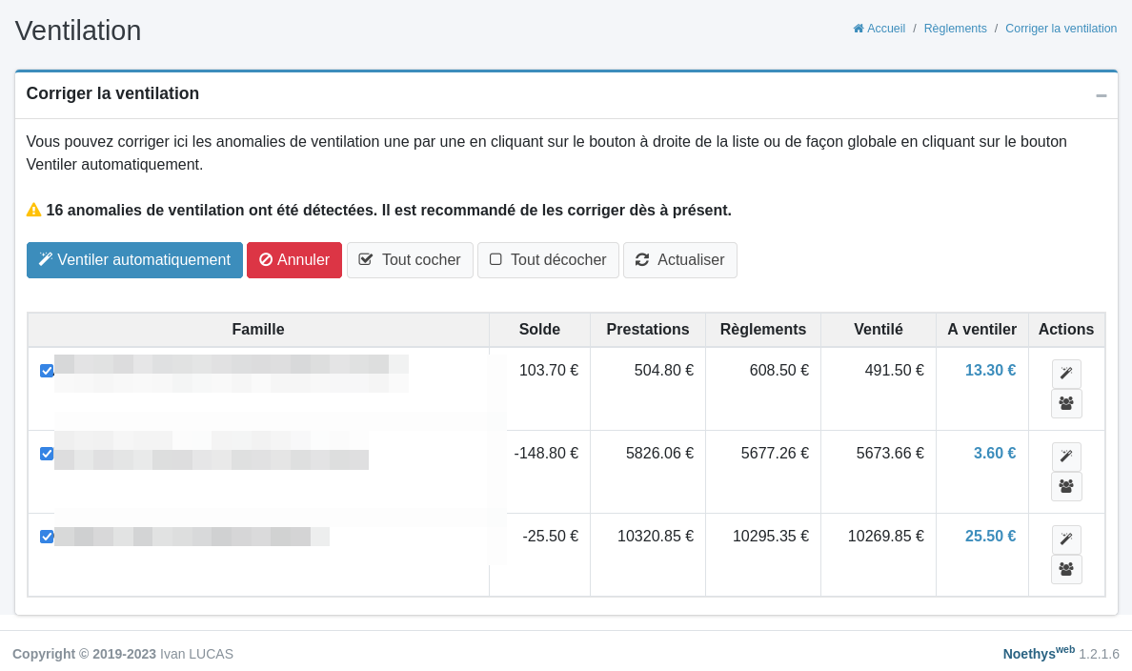Click magic wand icon in 3.60 € row
This screenshot has height=671, width=1132.
(x=1066, y=457)
